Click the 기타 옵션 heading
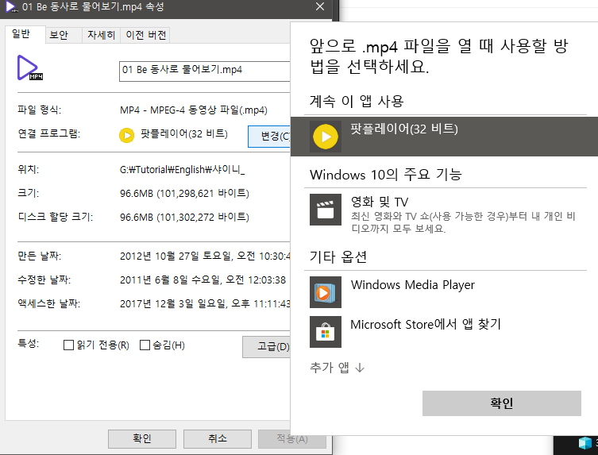Viewport: 598px width, 455px height. click(x=338, y=256)
